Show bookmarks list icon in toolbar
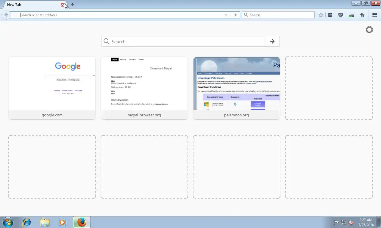 [x=330, y=15]
